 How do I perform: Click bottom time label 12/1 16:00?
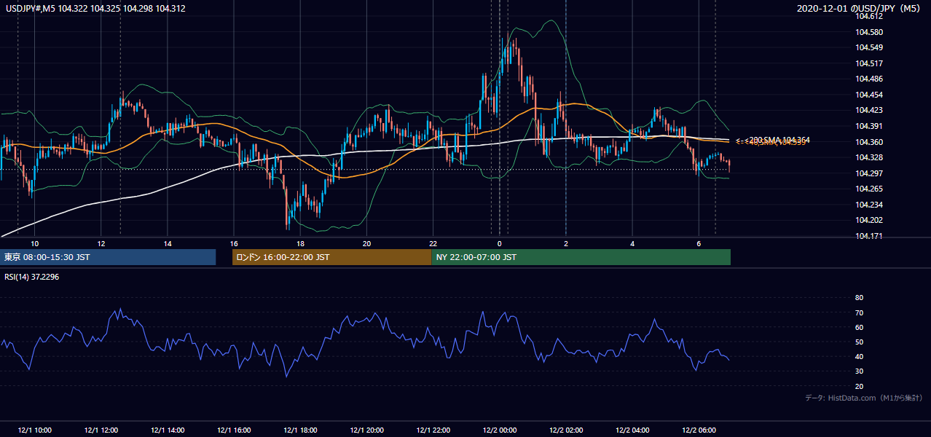234,430
